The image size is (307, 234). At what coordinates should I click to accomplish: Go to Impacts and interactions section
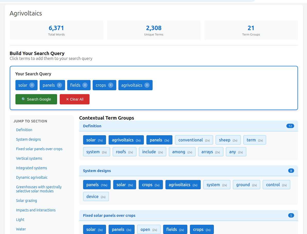tap(36, 210)
